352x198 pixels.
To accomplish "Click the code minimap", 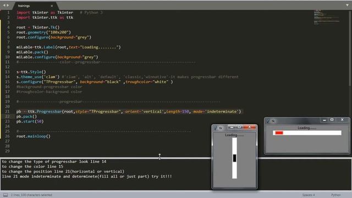I will pos(327,17).
